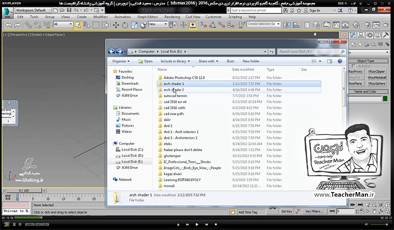Open the Create Selection Set dropdown
Viewport: 394px width, 230px height.
point(263,24)
